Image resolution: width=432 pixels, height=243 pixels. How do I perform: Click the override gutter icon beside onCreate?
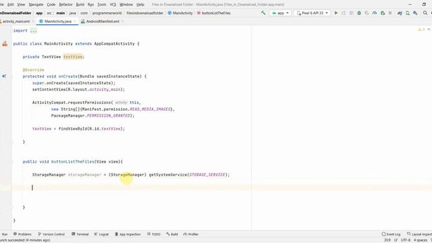tap(4, 76)
